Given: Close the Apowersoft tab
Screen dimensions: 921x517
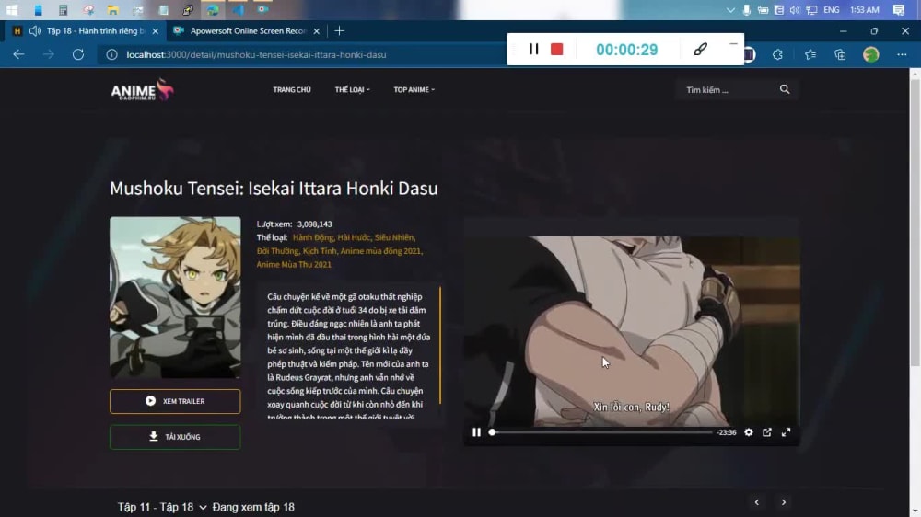Looking at the screenshot, I should tap(317, 31).
